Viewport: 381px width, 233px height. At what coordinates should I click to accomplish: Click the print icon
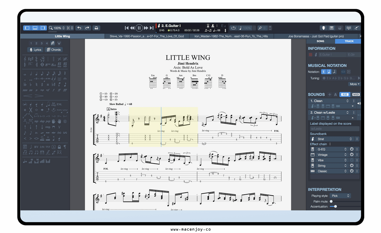(x=96, y=28)
